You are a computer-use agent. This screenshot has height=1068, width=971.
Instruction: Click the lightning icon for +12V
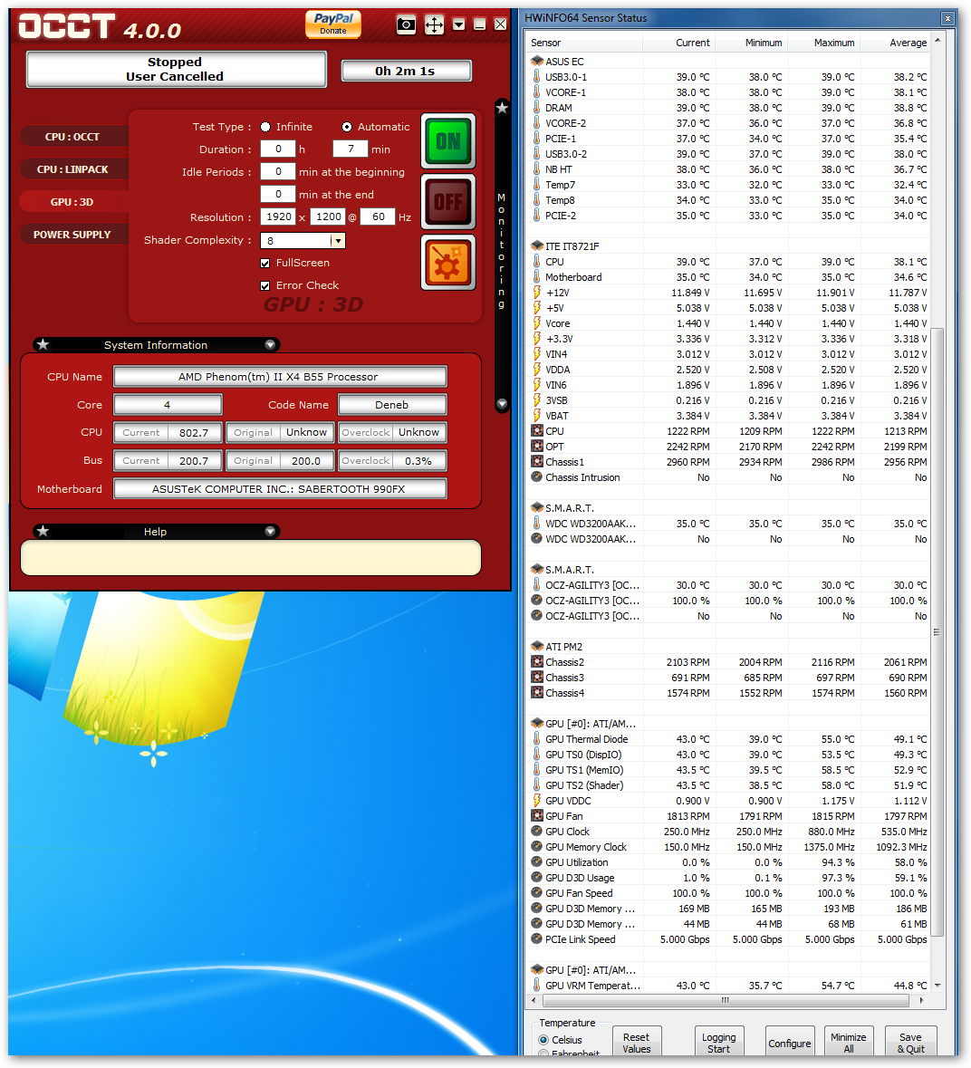pos(536,293)
